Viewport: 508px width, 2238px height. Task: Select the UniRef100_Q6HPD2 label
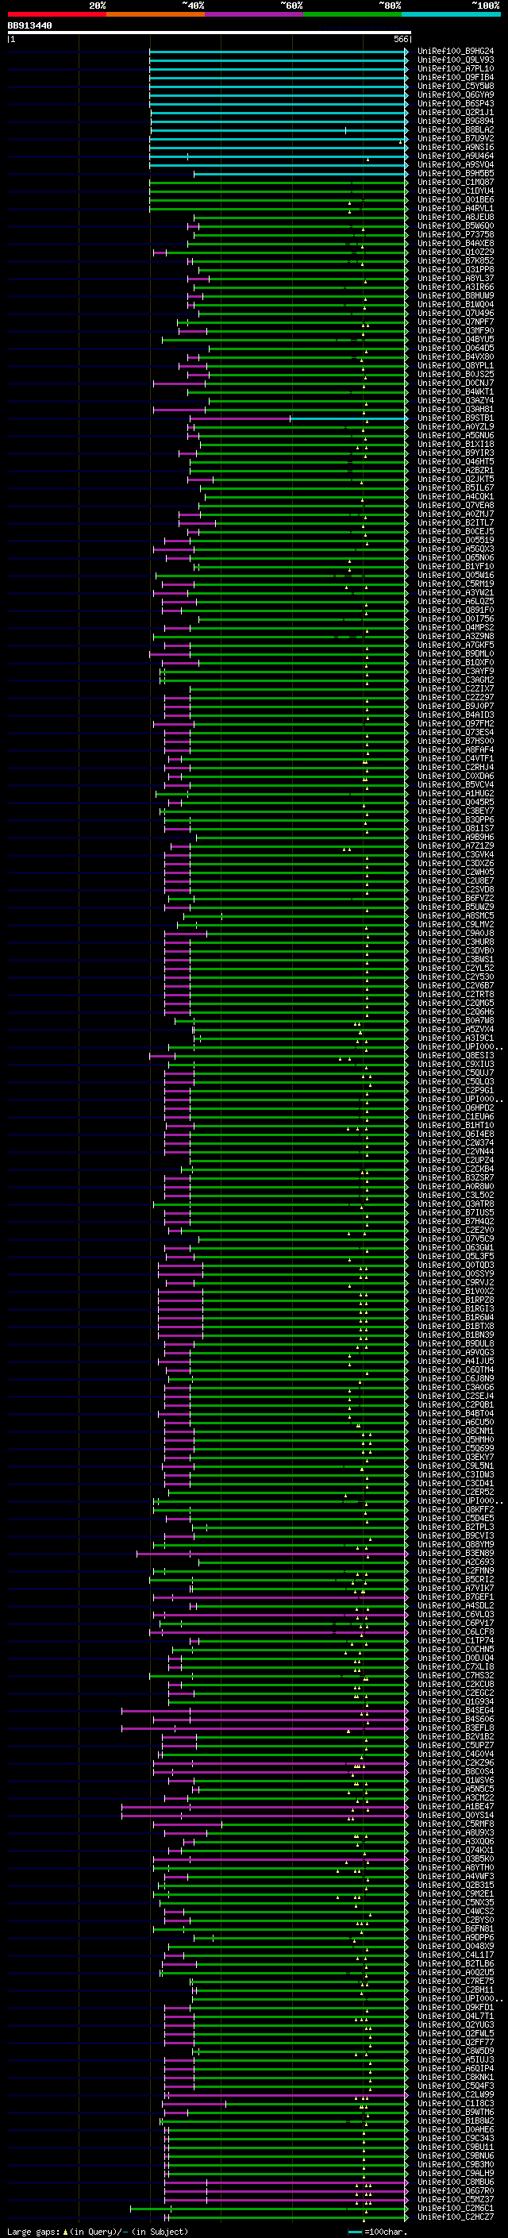[x=455, y=1107]
